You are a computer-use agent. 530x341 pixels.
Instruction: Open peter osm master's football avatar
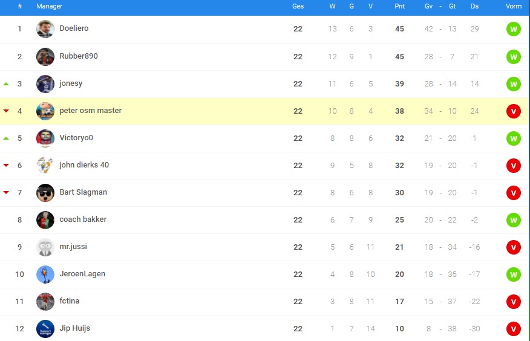click(x=45, y=111)
